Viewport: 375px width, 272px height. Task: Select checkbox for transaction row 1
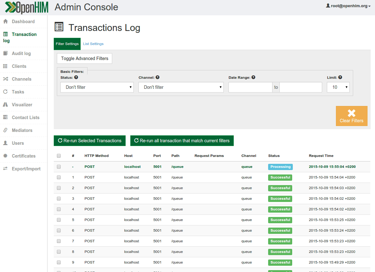point(59,177)
